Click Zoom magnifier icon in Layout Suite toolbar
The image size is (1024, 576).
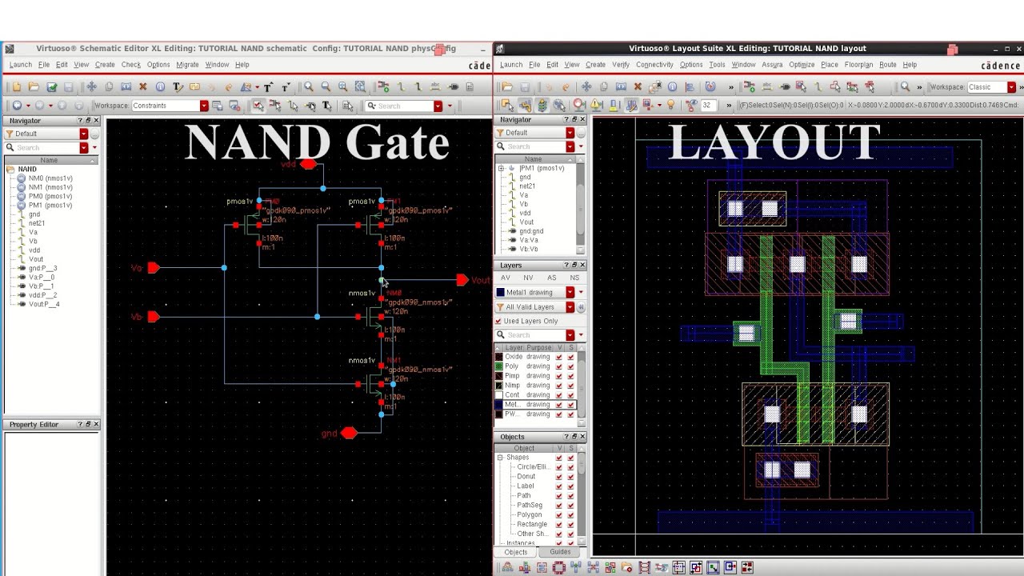905,86
